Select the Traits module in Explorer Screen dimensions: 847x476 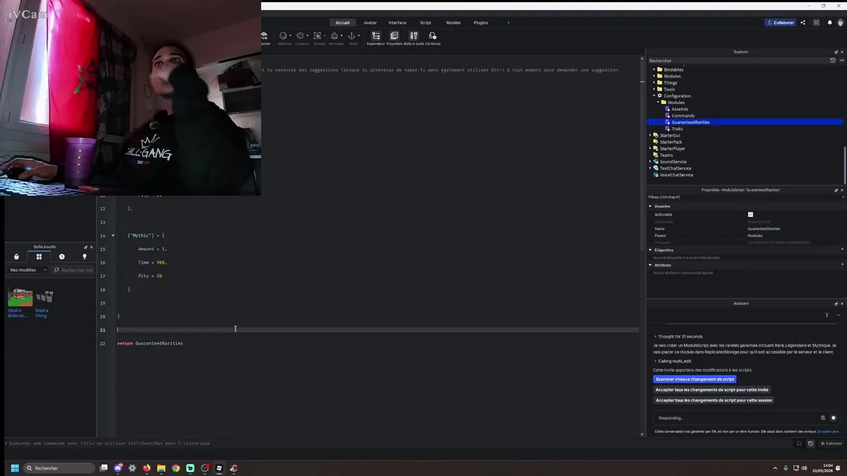(677, 129)
